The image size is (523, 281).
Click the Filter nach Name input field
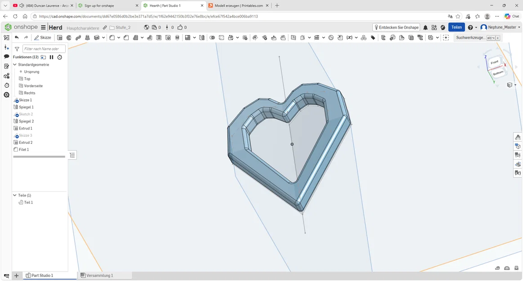point(44,49)
